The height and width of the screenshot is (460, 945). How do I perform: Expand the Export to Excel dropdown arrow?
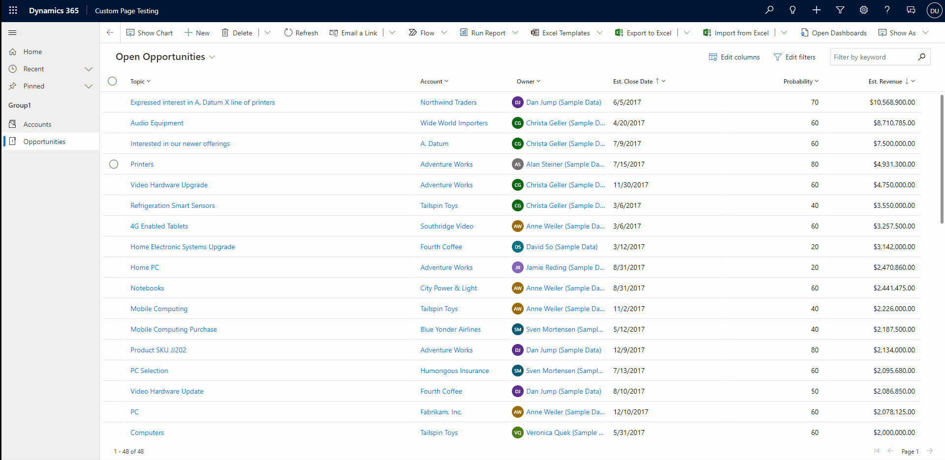click(x=687, y=33)
